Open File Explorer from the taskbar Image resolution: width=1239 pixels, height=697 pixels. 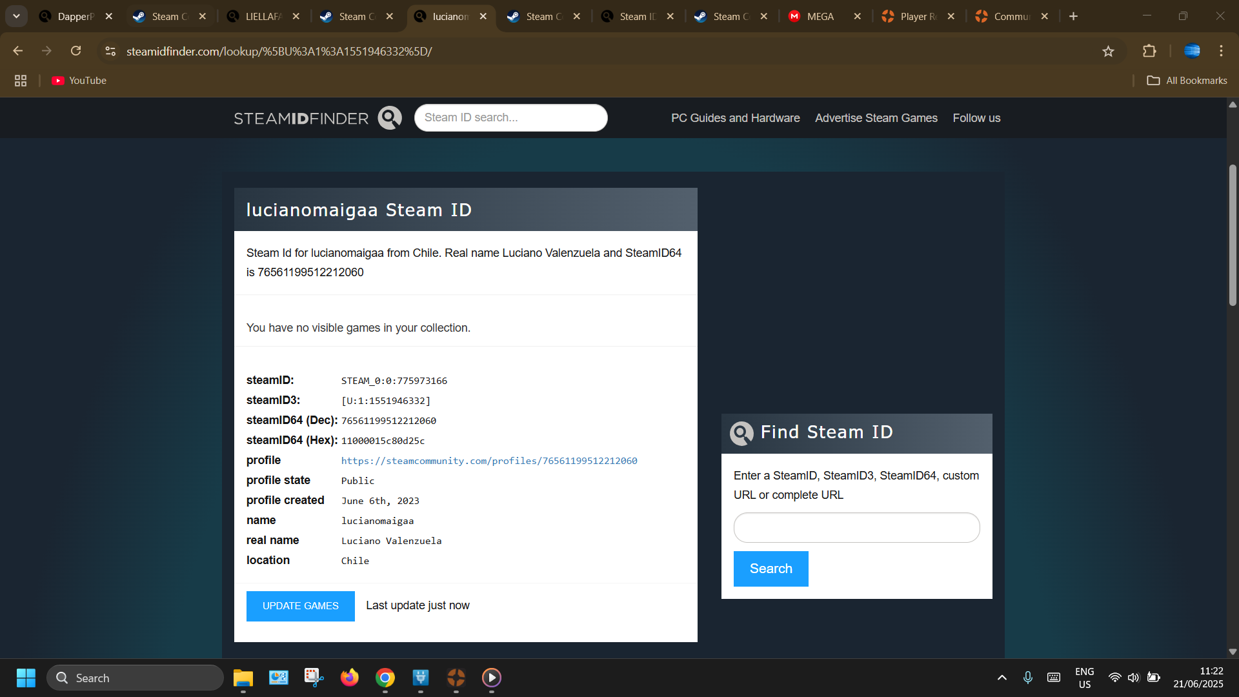(243, 678)
